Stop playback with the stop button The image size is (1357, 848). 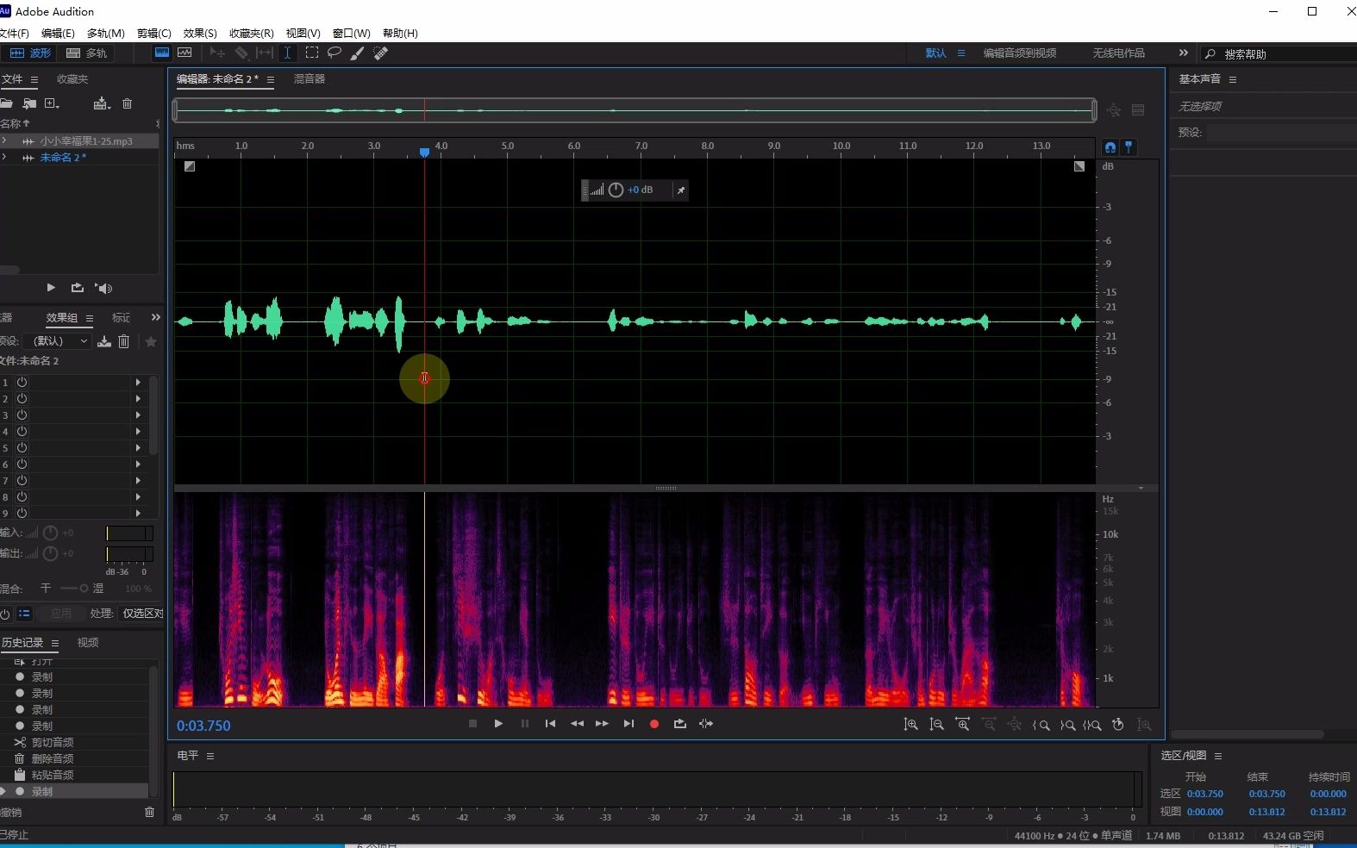pos(472,724)
